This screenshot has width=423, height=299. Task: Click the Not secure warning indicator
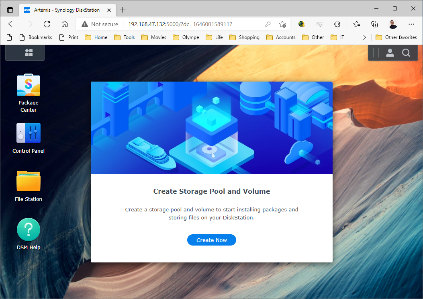click(100, 24)
